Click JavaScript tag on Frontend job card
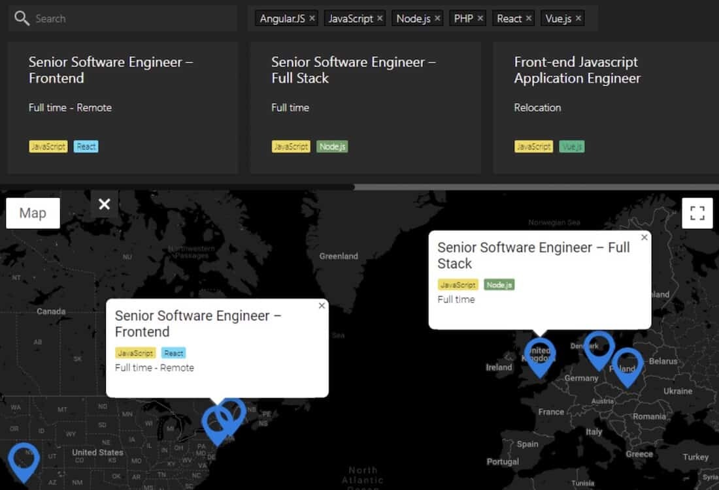719x490 pixels. point(48,146)
